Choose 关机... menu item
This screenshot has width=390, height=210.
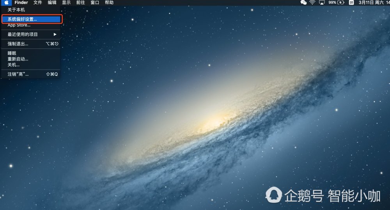pos(31,65)
